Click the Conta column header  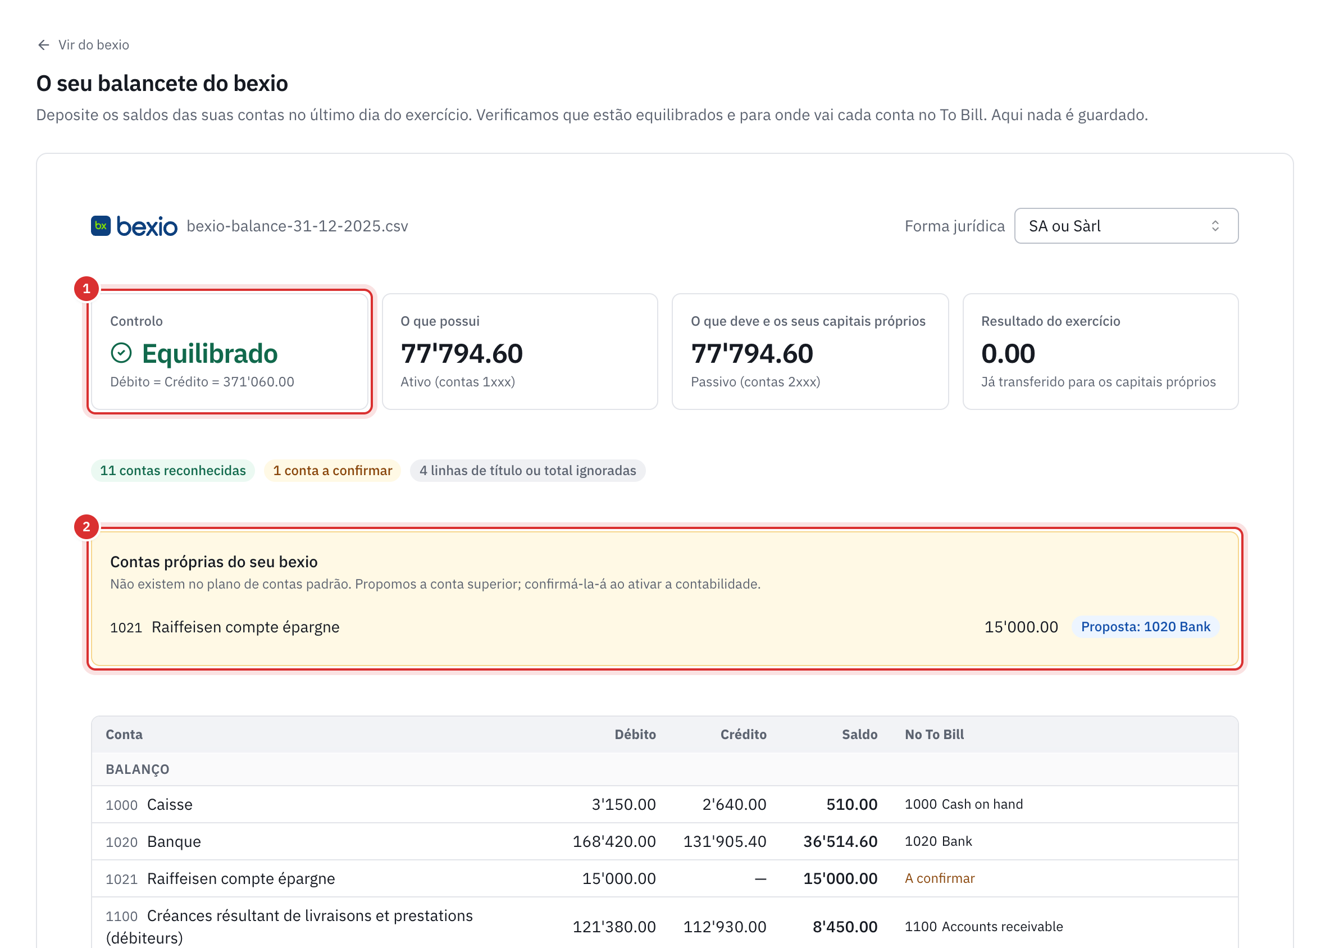pyautogui.click(x=124, y=735)
